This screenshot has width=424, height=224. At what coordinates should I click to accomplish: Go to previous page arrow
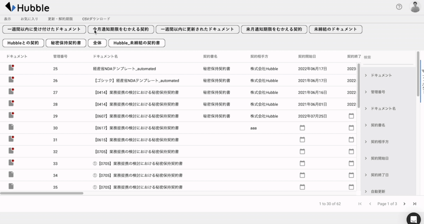[x=370, y=204]
